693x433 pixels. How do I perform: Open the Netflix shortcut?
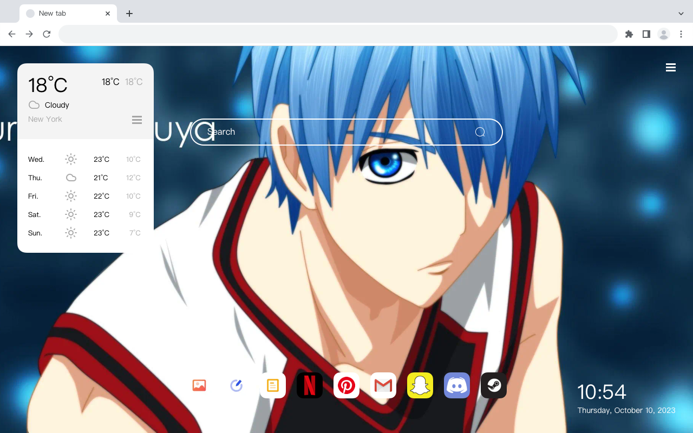point(310,385)
